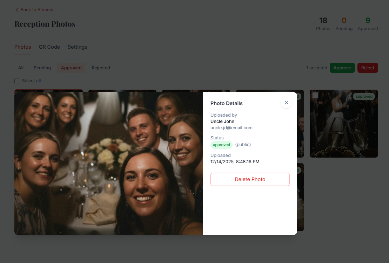Click the red Reject button
Image resolution: width=389 pixels, height=263 pixels.
[x=367, y=68]
